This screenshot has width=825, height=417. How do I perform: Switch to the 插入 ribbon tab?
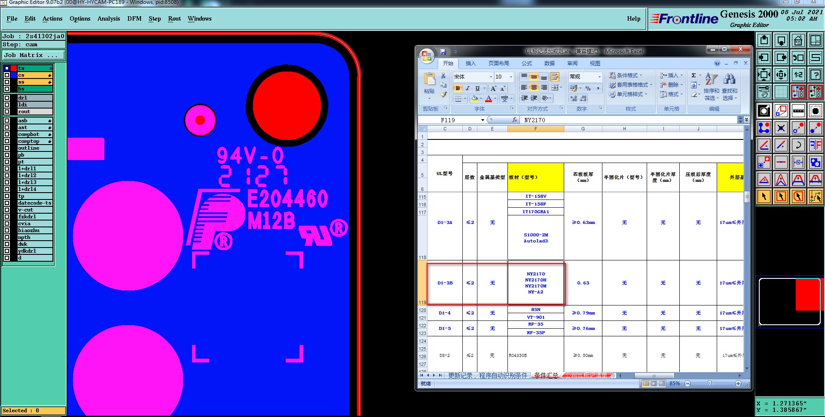[x=471, y=63]
